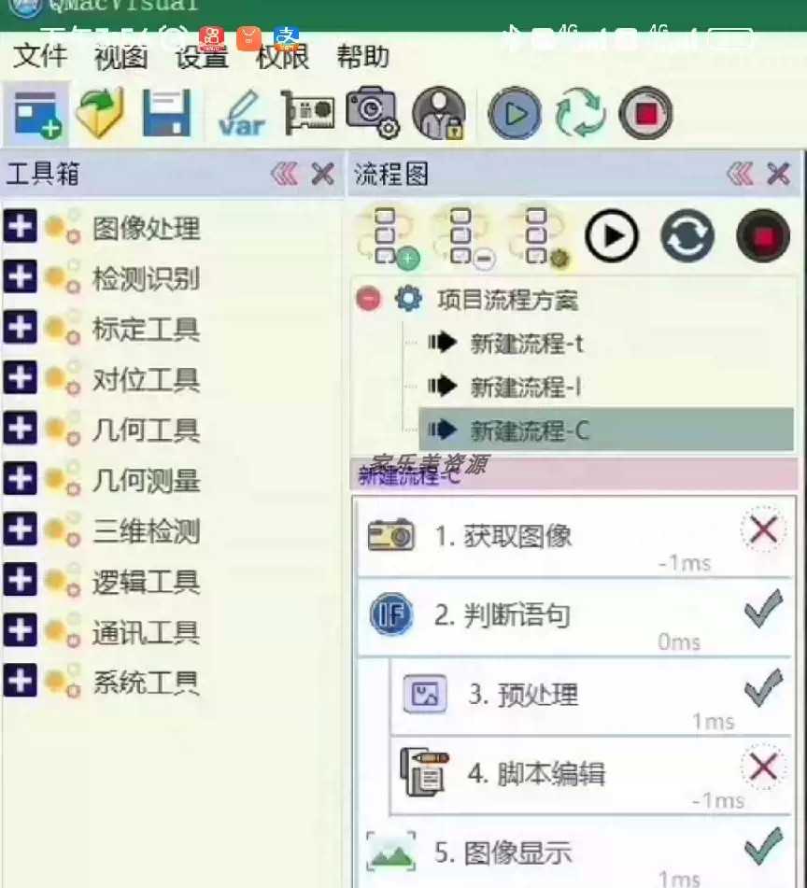807x888 pixels.
Task: Click the flow settings icon with gear
Action: pyautogui.click(x=539, y=237)
